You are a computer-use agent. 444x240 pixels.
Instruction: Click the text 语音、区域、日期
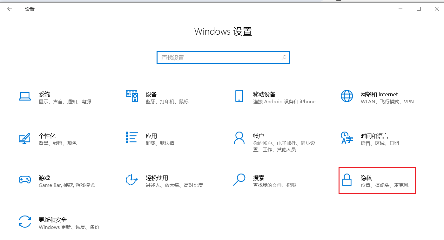[380, 143]
